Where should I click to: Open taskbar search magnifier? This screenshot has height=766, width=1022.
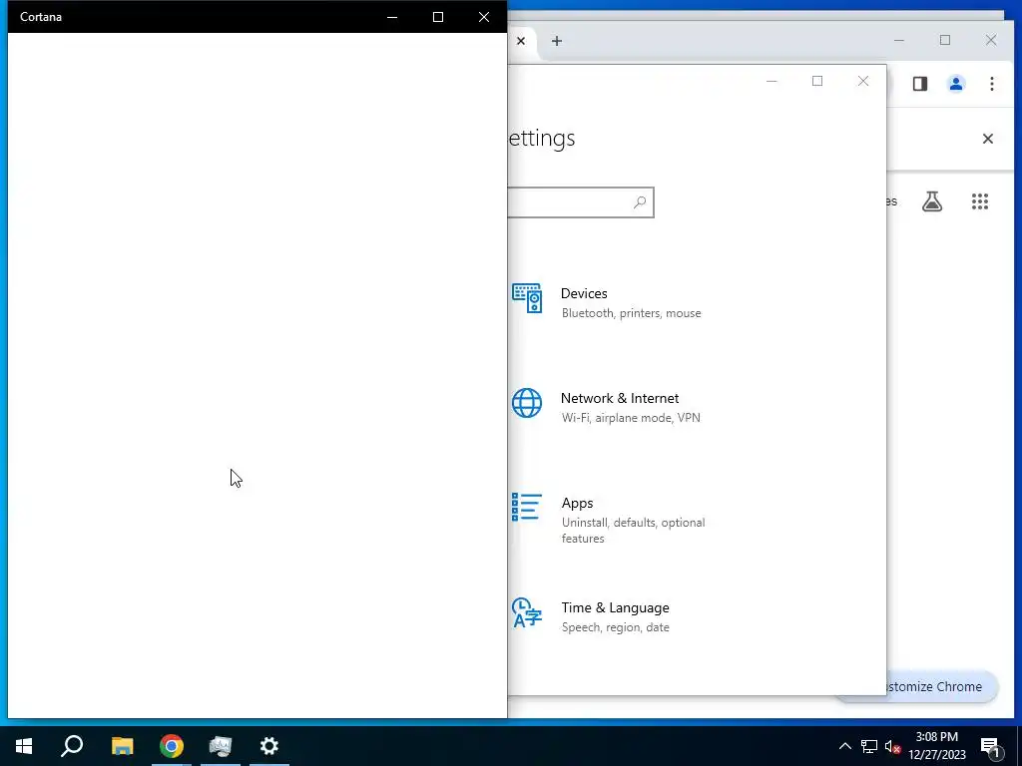click(72, 746)
